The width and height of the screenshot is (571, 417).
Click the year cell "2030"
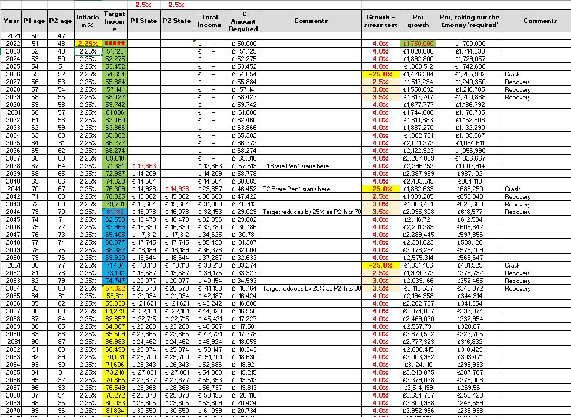(11, 105)
